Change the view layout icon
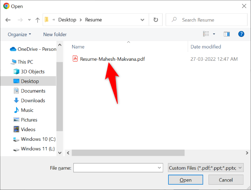The width and height of the screenshot is (251, 190). [x=206, y=34]
